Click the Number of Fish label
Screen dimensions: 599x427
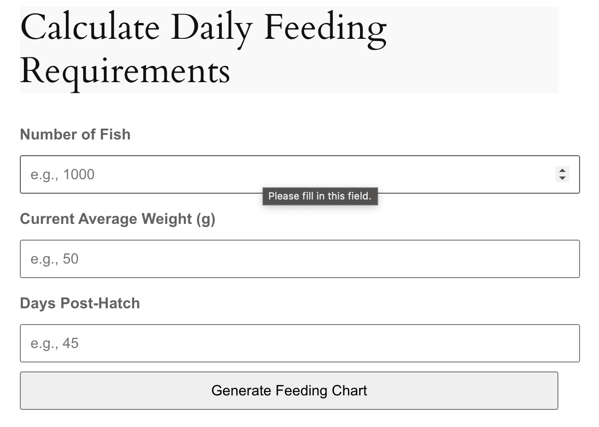[75, 134]
